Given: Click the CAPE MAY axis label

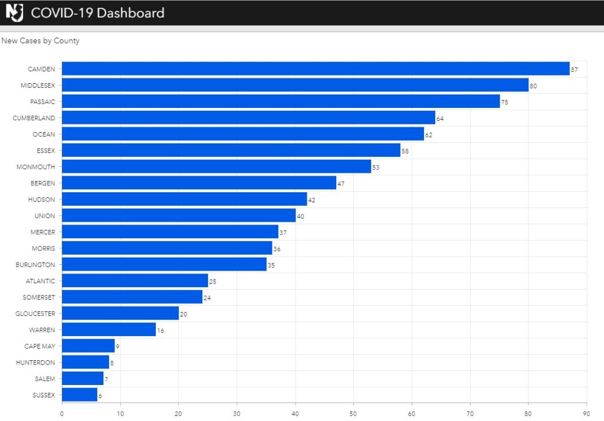Looking at the screenshot, I should (x=40, y=346).
